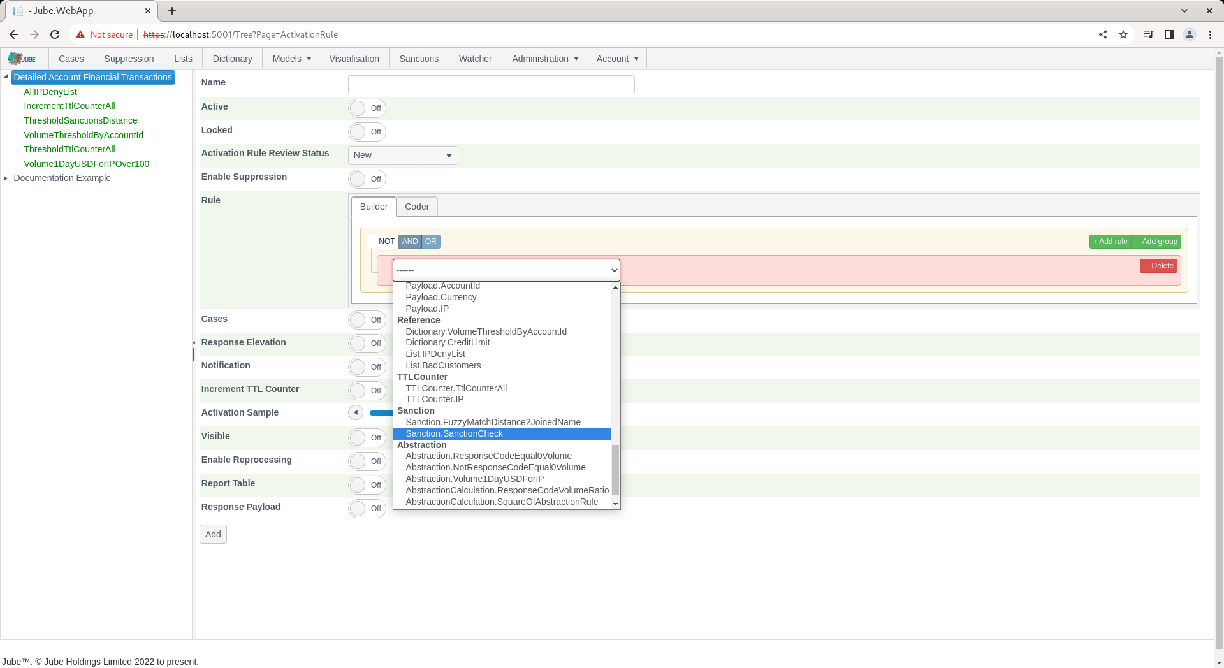
Task: Open the Sanctions menu item
Action: click(x=419, y=59)
